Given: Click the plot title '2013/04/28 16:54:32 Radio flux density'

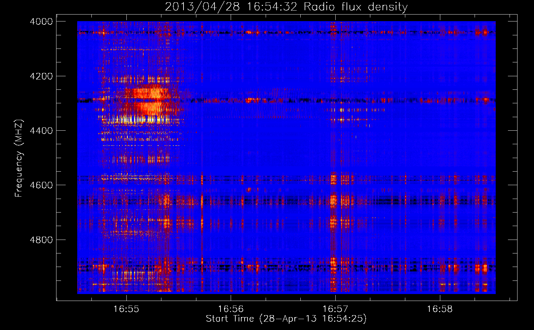Looking at the screenshot, I should [286, 7].
